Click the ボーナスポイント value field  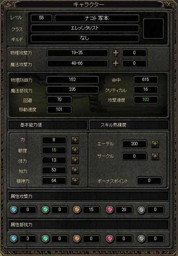coord(149,181)
